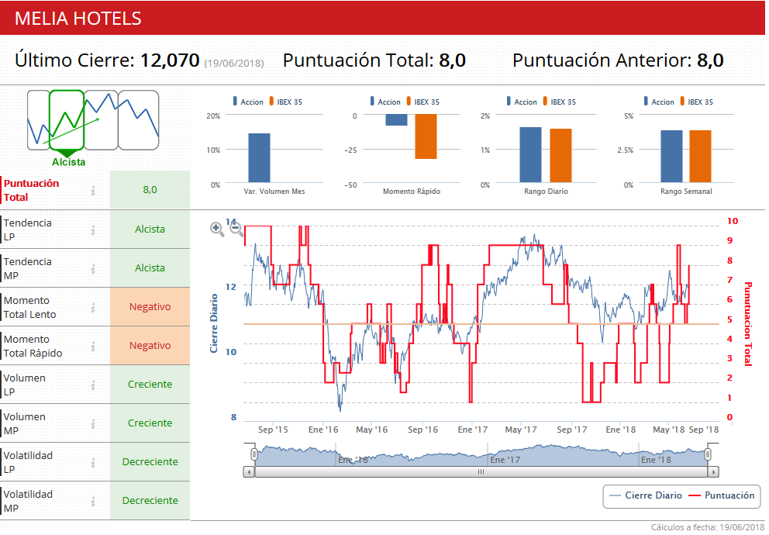This screenshot has height=535, width=769.
Task: Click Creciente value in Volumen LP row
Action: click(x=150, y=385)
